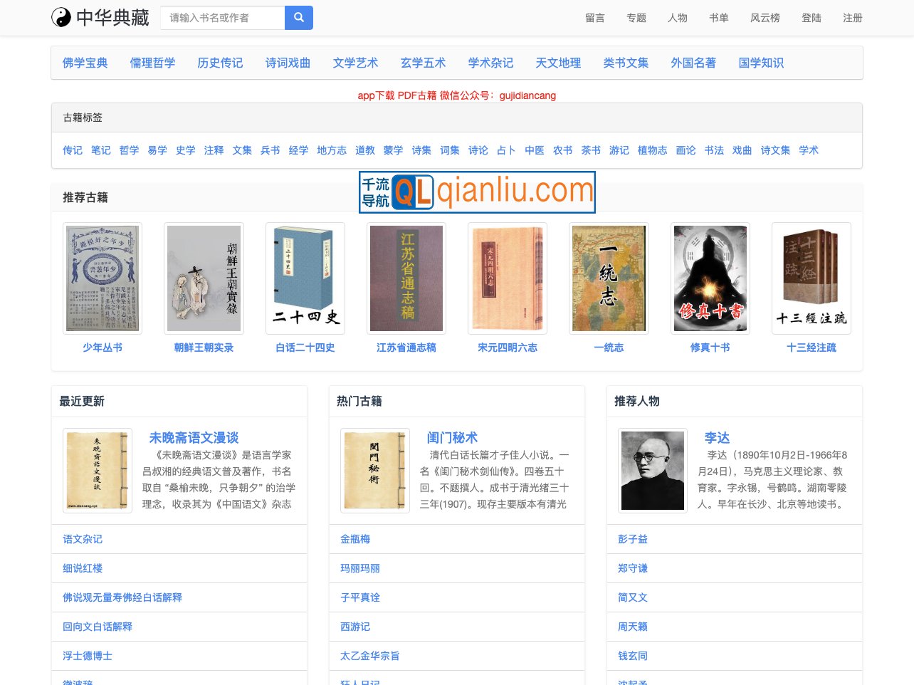Switch to the 玄学五术 category
914x685 pixels.
[423, 63]
